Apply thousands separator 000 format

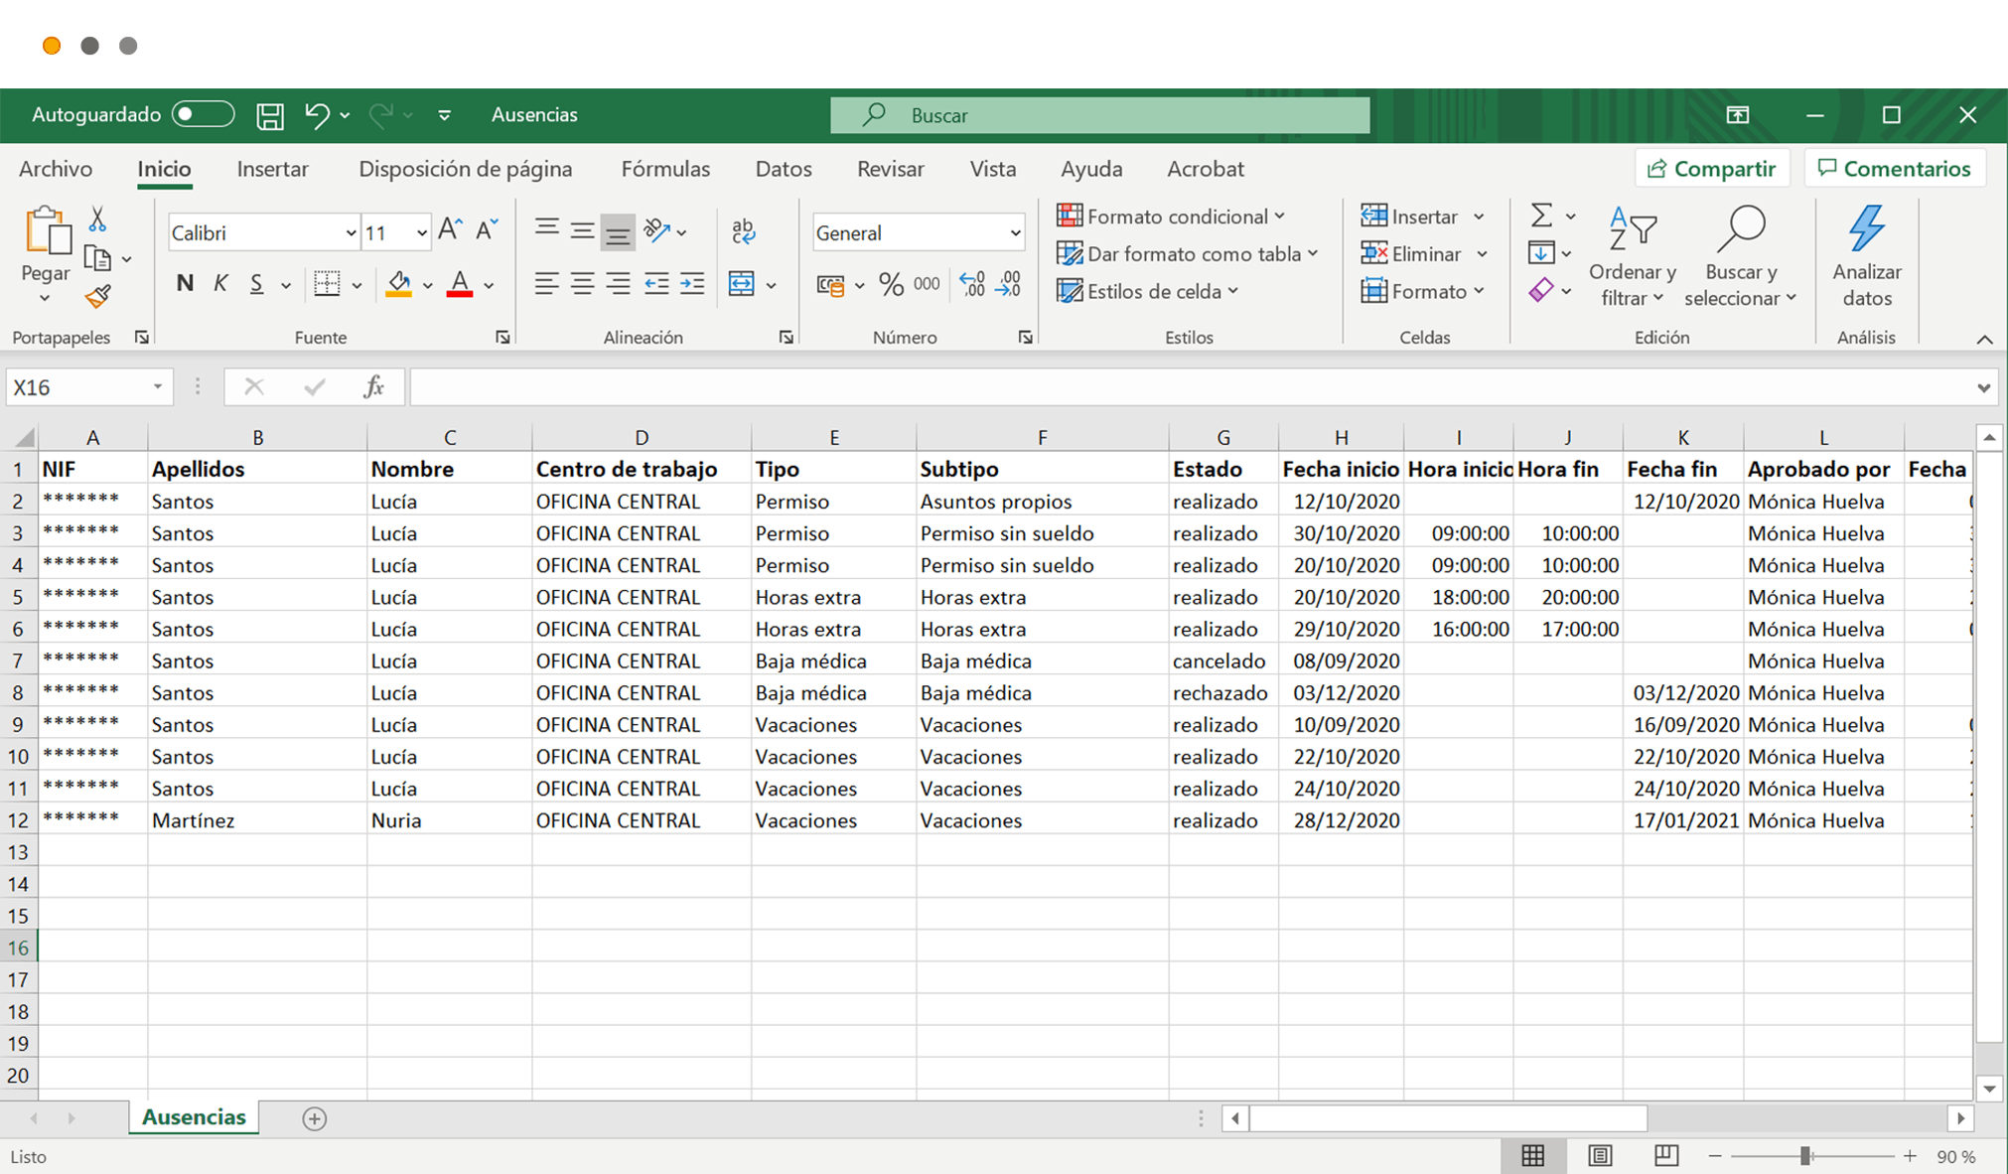click(x=927, y=284)
